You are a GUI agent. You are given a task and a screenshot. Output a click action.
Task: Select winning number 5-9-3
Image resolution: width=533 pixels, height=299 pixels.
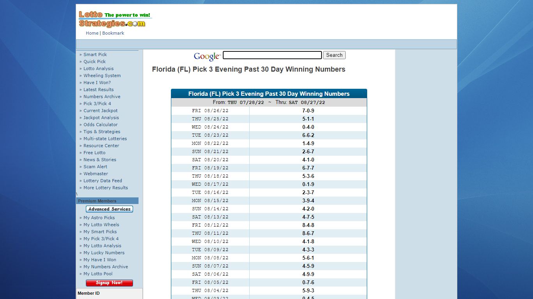pyautogui.click(x=308, y=290)
